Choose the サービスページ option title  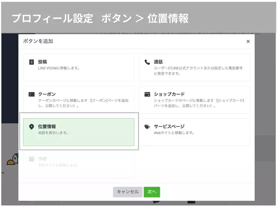pyautogui.click(x=169, y=126)
